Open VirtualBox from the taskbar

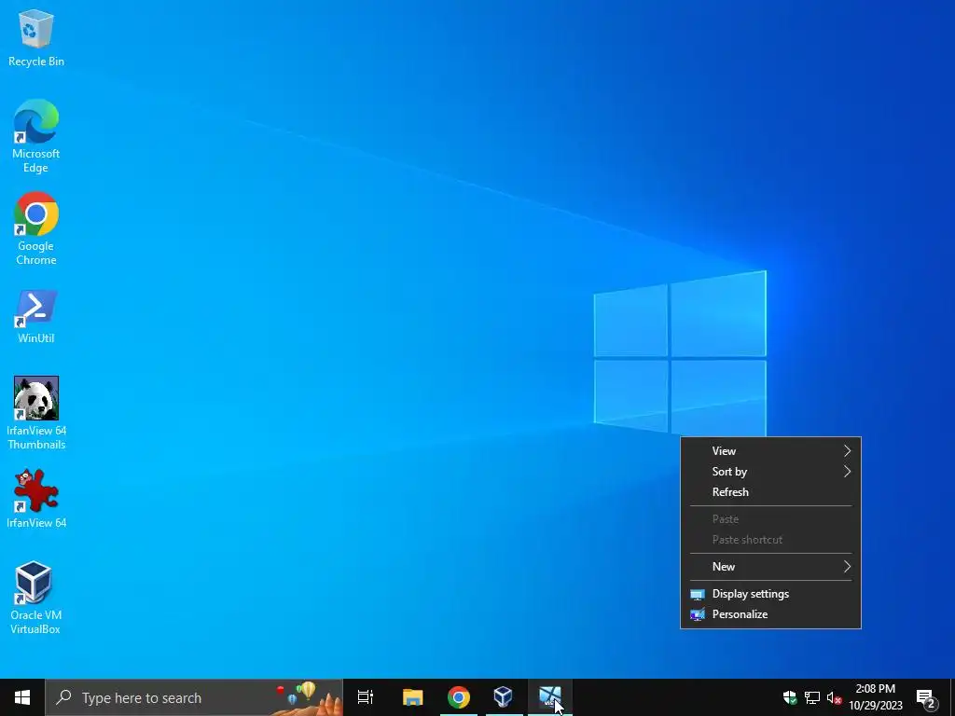(504, 697)
